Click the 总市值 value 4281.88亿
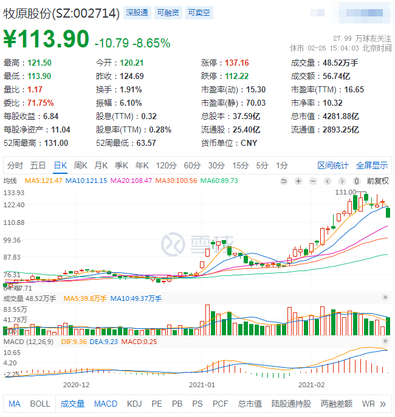The height and width of the screenshot is (417, 395). click(x=341, y=116)
